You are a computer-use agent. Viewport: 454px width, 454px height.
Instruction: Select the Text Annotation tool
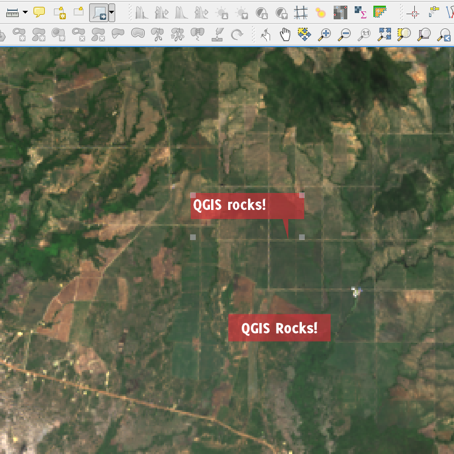click(x=99, y=12)
